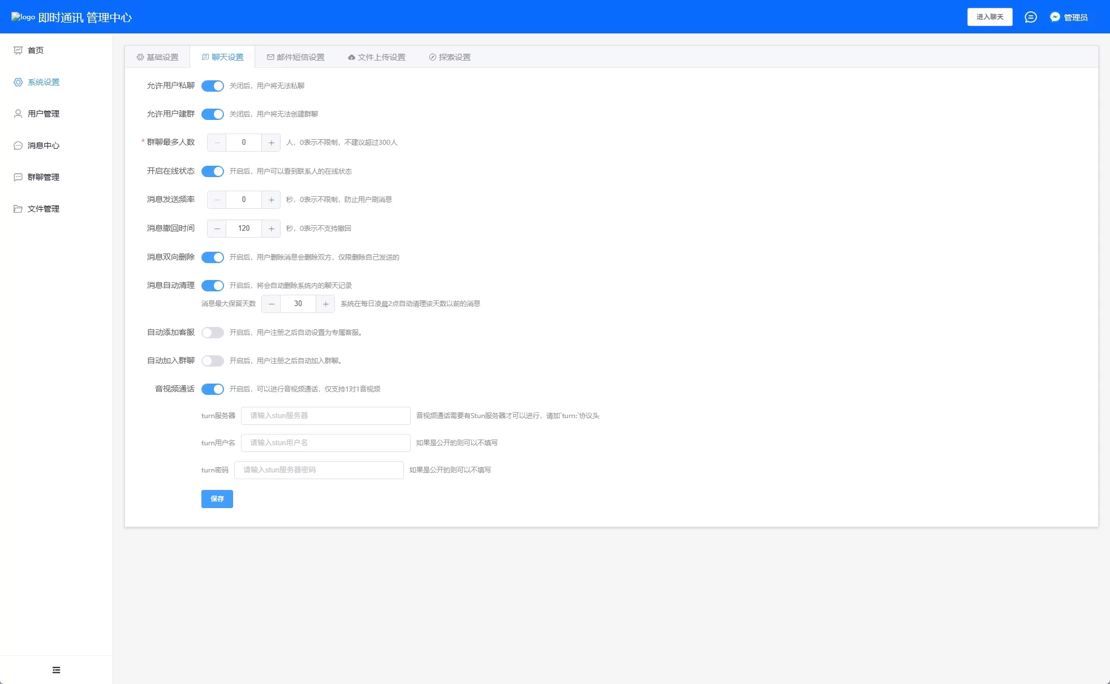This screenshot has width=1110, height=684.
Task: Open the 文件上传设置 tab
Action: 376,57
